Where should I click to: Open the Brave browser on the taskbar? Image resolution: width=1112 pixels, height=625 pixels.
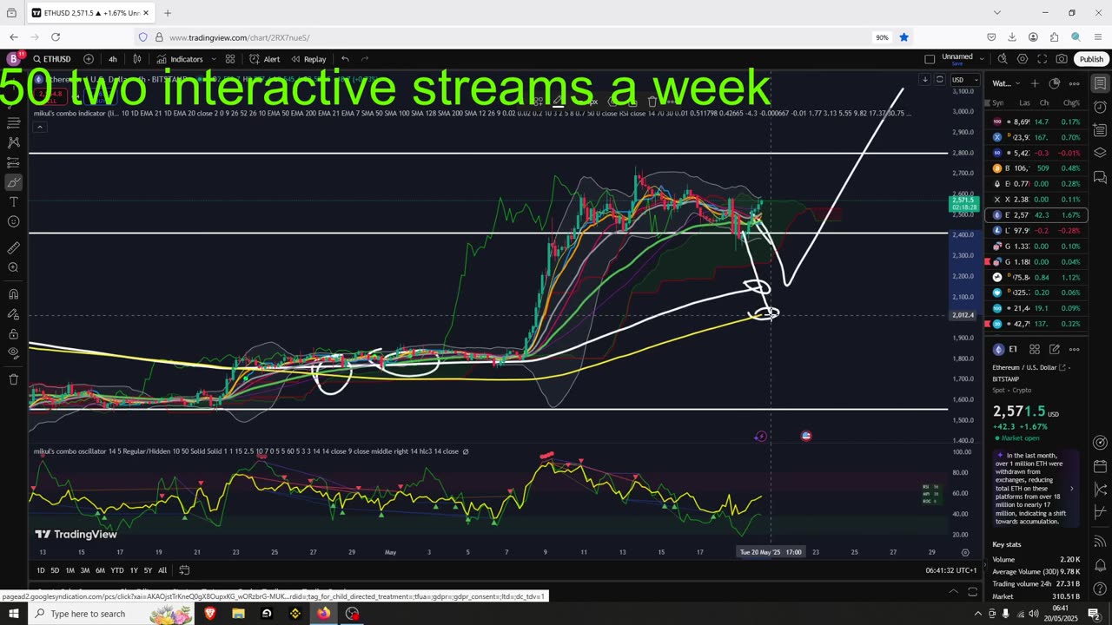(209, 614)
